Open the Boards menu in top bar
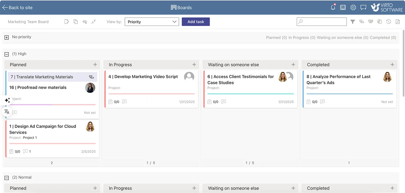 [181, 7]
